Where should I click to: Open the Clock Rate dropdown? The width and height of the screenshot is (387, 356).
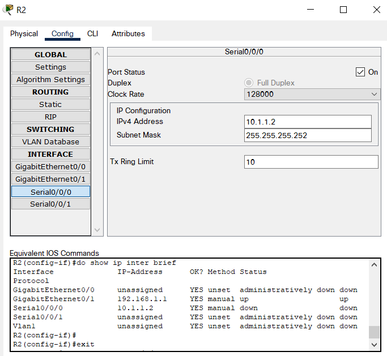[312, 94]
